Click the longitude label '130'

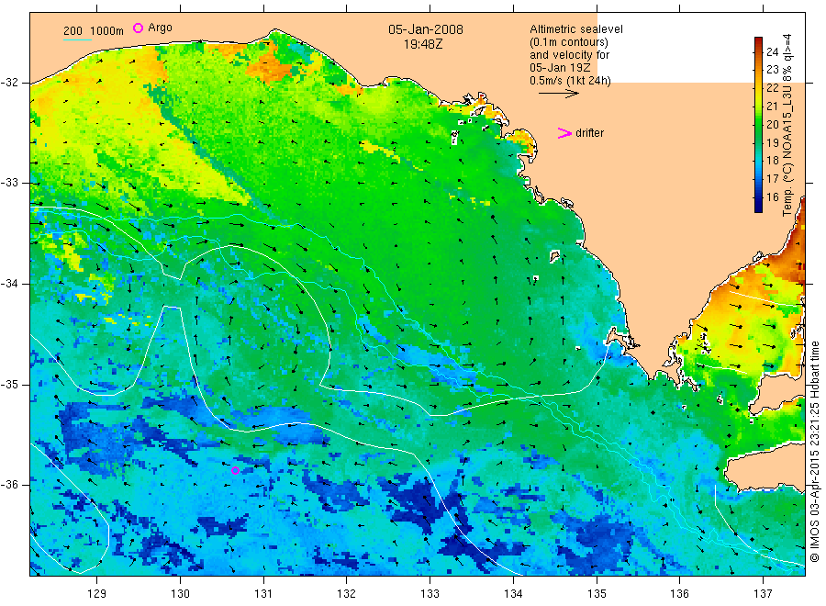click(180, 594)
